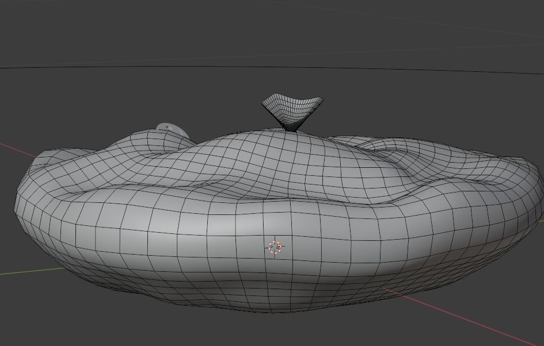Click the 3D cursor crosshair
The image size is (544, 346).
[x=276, y=247]
